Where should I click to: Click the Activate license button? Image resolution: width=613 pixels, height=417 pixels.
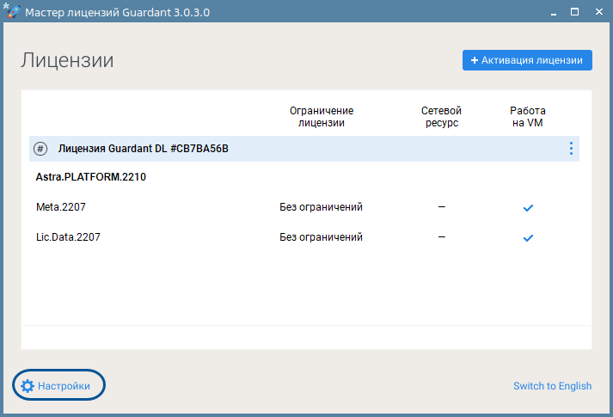click(x=527, y=60)
